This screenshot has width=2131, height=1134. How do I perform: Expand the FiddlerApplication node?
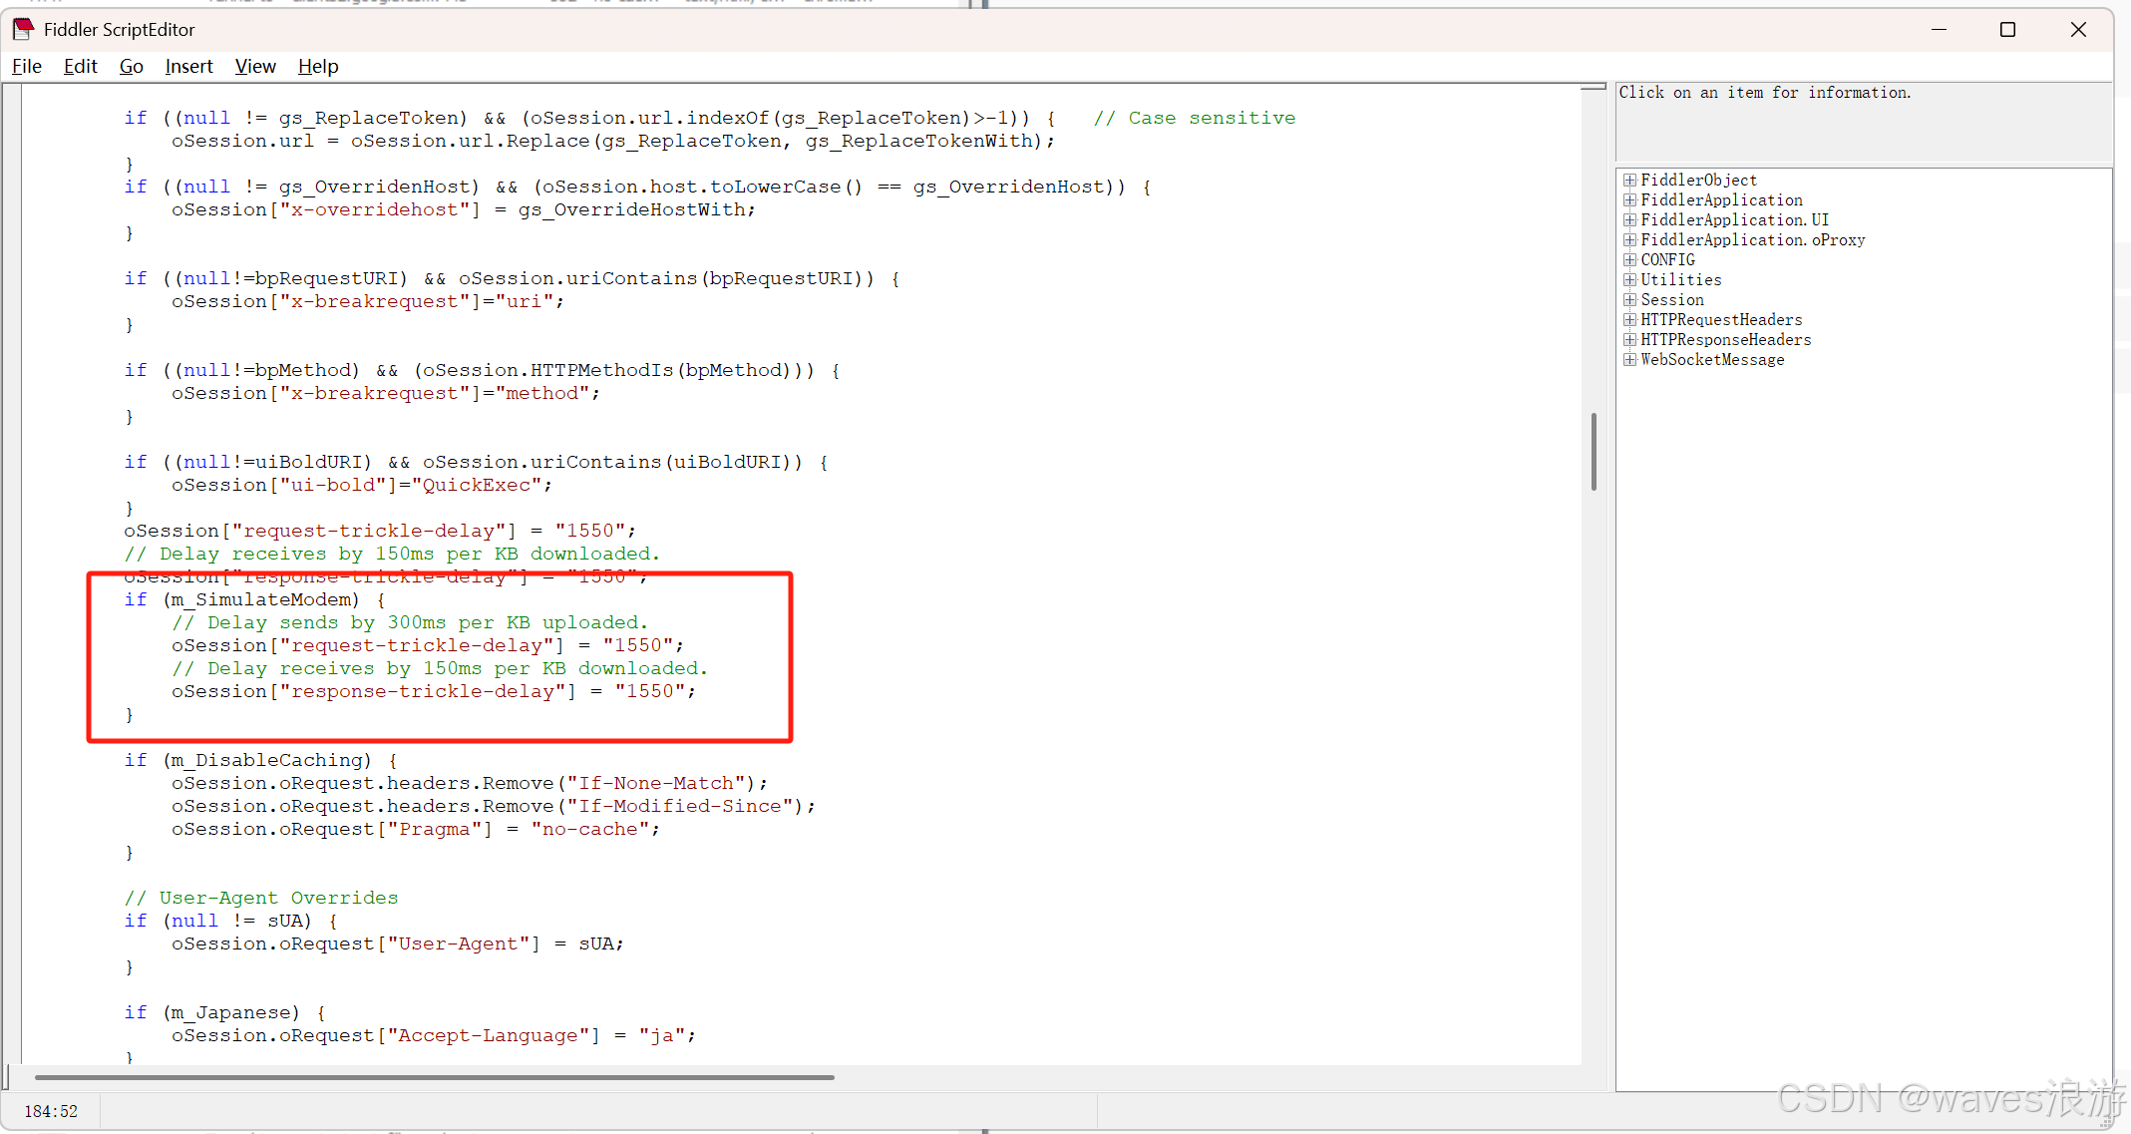point(1629,200)
